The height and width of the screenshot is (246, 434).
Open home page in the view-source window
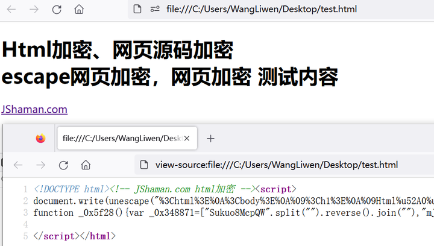(86, 165)
